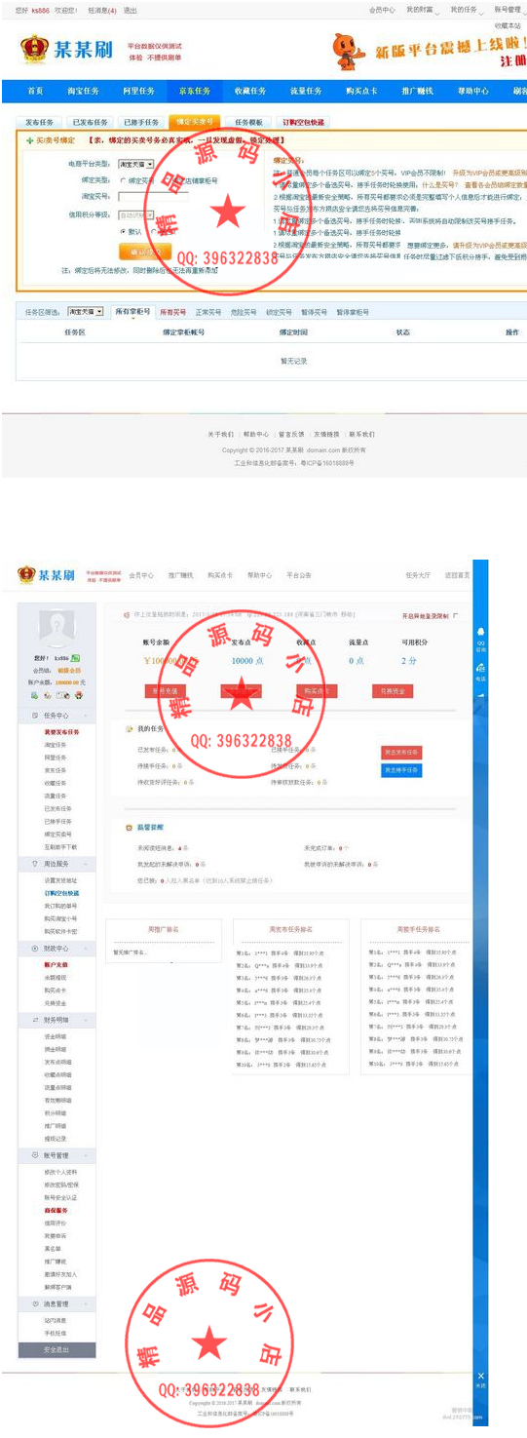Open 淘宝任务 in the blue navigation bar
Image resolution: width=527 pixels, height=1438 pixels.
point(83,91)
